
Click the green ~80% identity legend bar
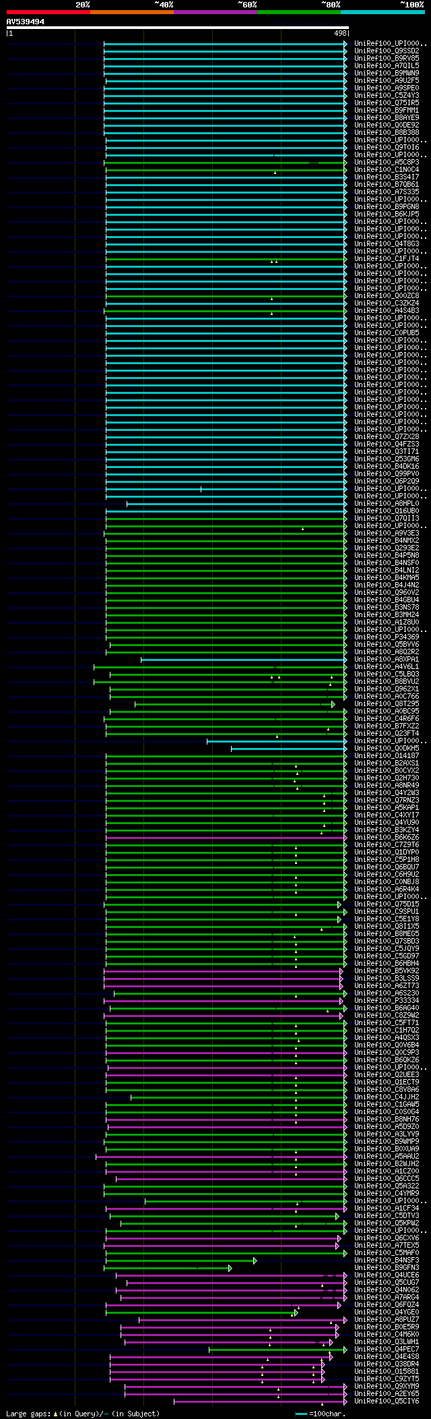coord(298,12)
